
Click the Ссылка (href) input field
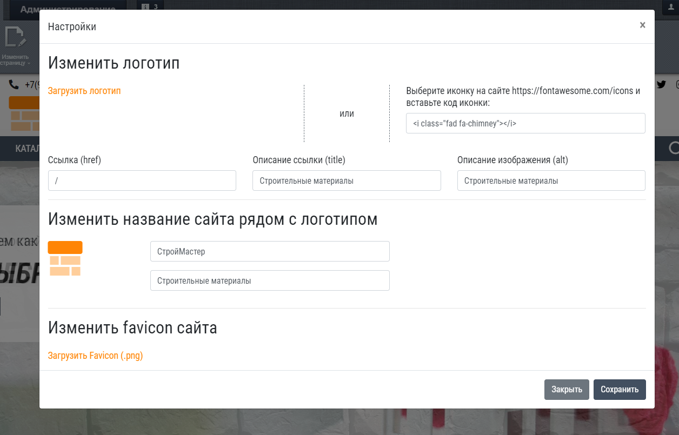tap(142, 180)
